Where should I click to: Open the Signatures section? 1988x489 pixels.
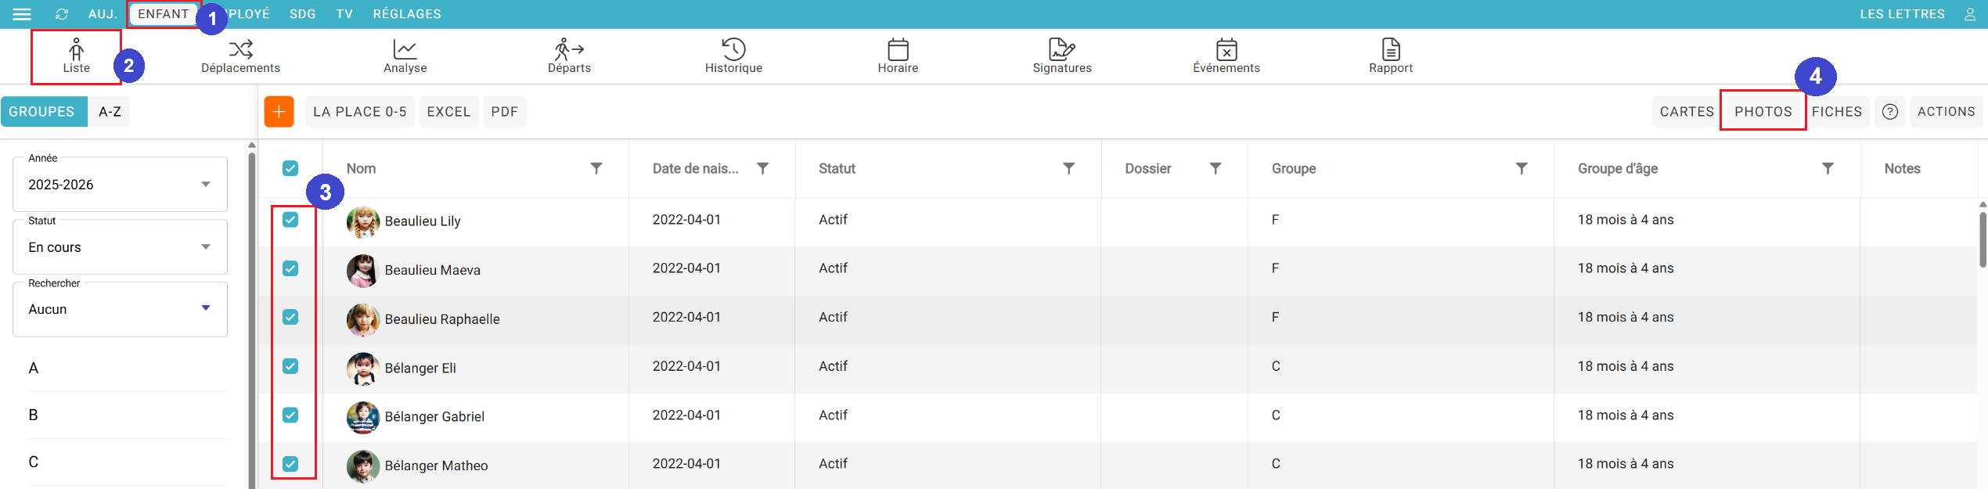point(1061,56)
